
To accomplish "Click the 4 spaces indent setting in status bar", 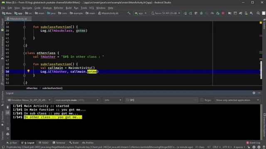I will [239, 147].
